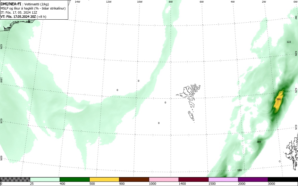Click the purple 2000-3000 legend swatch

[x=253, y=179]
